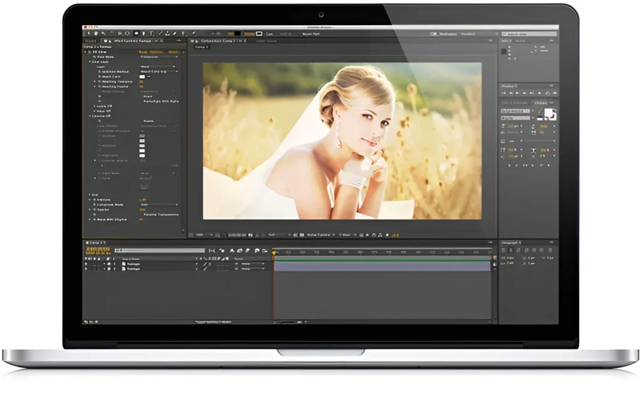Image resolution: width=642 pixels, height=393 pixels.
Task: Open the Active Camera view dropdown
Action: pos(322,235)
